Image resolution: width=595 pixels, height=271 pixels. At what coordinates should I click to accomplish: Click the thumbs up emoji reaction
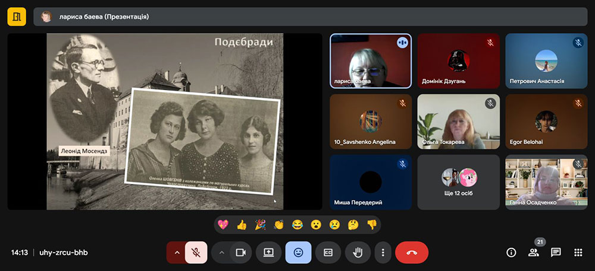pyautogui.click(x=242, y=225)
